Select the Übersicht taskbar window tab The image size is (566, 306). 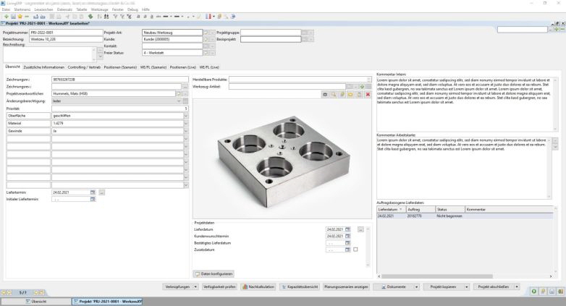click(36, 301)
